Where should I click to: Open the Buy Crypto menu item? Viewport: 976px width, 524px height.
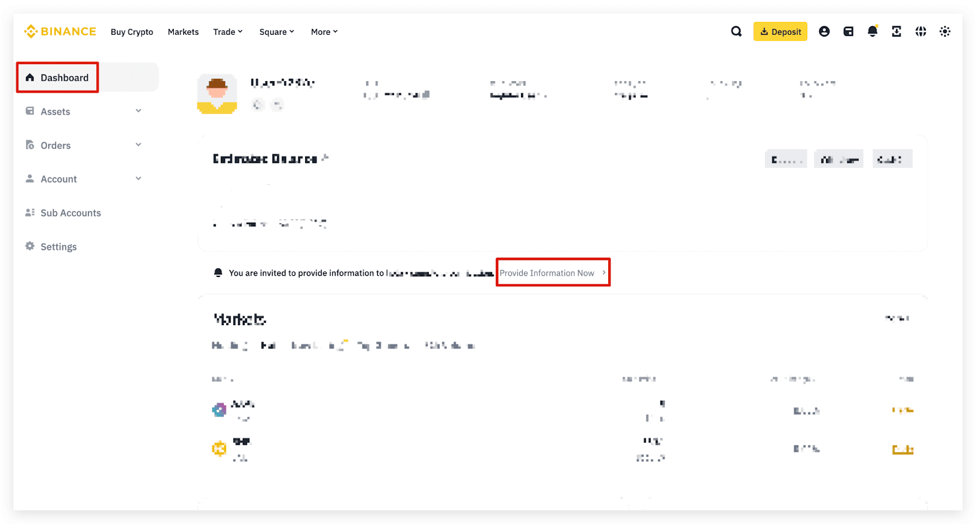pyautogui.click(x=132, y=32)
